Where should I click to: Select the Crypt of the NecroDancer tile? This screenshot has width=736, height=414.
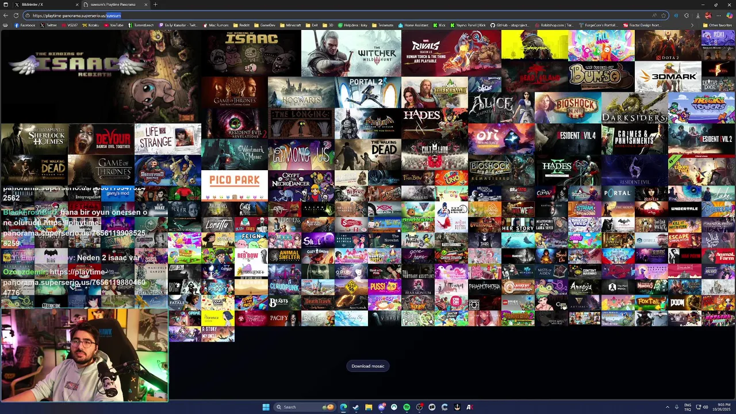[x=301, y=185]
